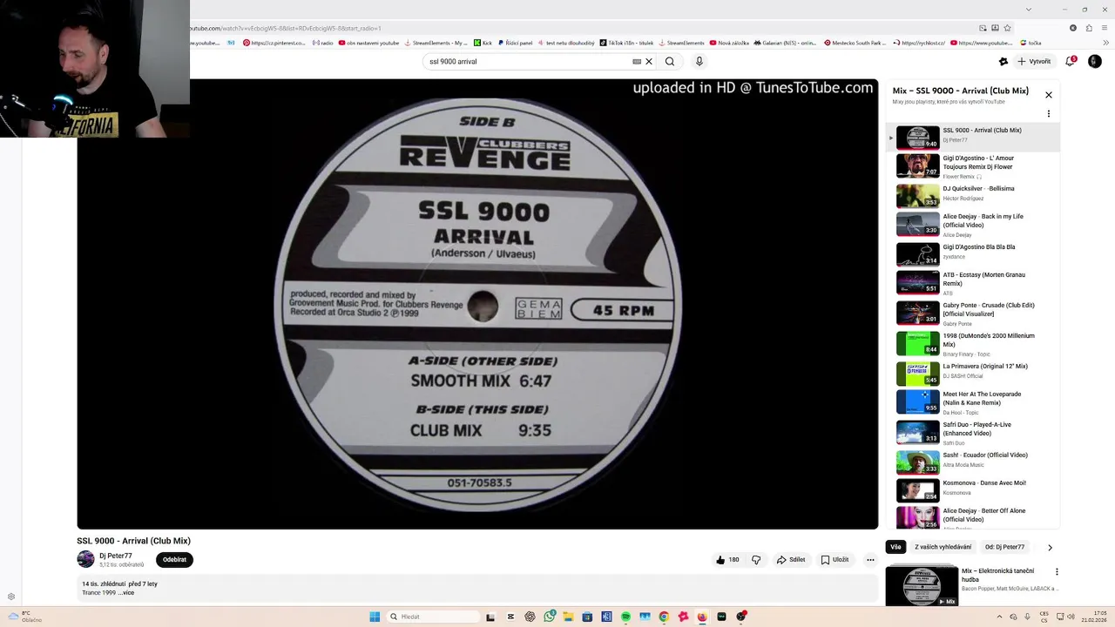Save video with Uložit button
The width and height of the screenshot is (1115, 627).
(x=835, y=560)
